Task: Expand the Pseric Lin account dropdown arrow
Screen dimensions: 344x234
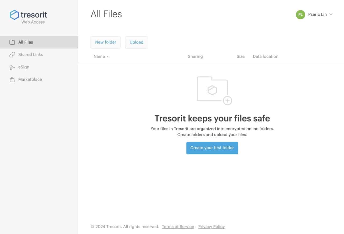Action: click(x=331, y=15)
